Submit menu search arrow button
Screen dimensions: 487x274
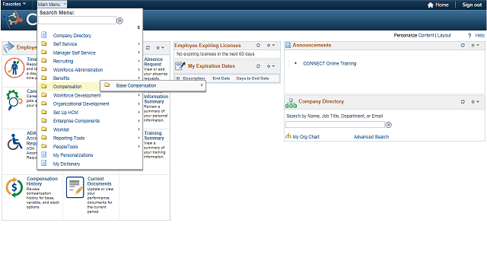[x=119, y=21]
